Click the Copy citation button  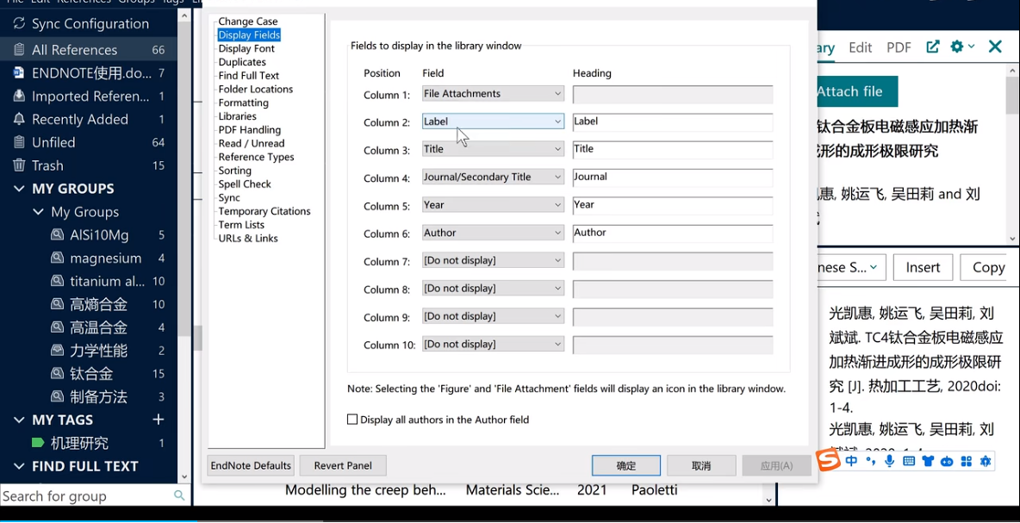[x=986, y=267]
